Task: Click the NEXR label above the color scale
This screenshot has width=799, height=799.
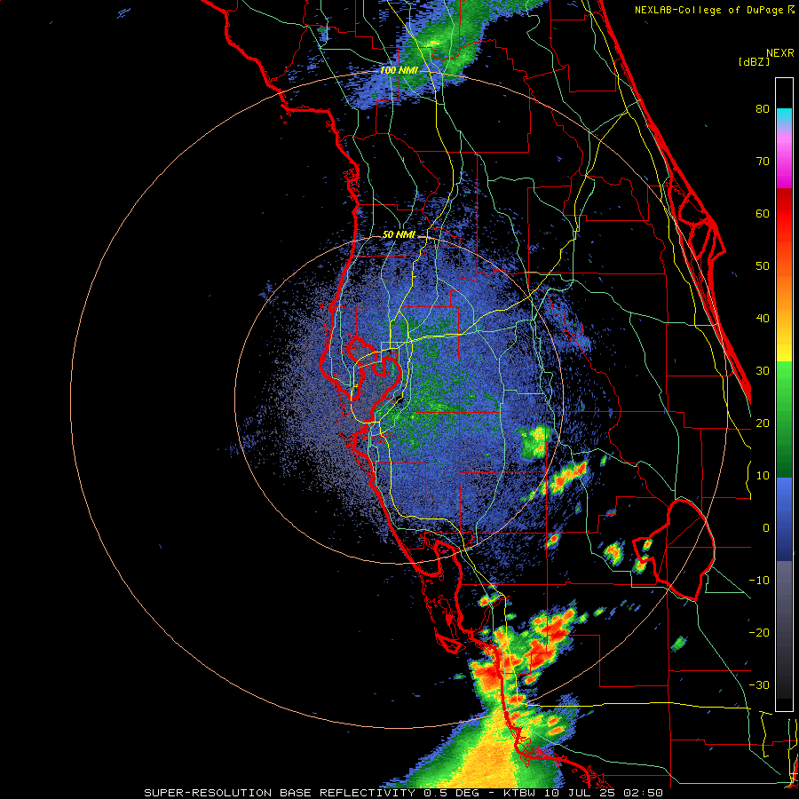Action: pos(779,53)
